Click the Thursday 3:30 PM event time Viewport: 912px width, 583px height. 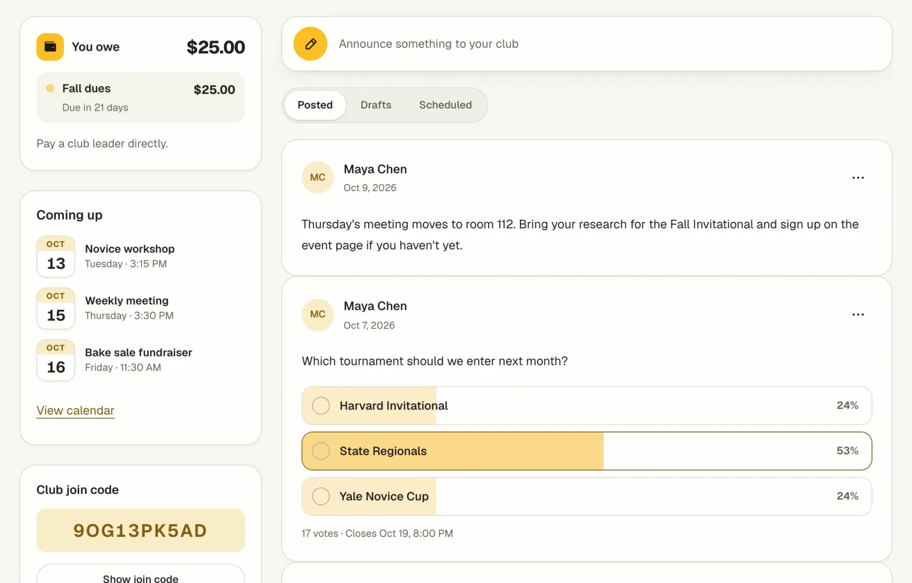[x=129, y=315]
